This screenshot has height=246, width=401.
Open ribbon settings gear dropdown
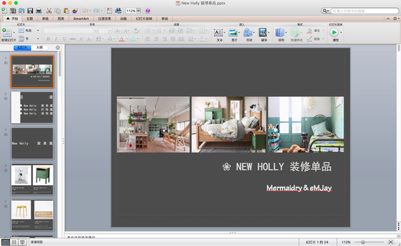[396, 19]
